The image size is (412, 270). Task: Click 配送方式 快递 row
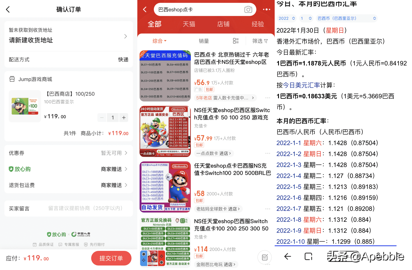69,59
